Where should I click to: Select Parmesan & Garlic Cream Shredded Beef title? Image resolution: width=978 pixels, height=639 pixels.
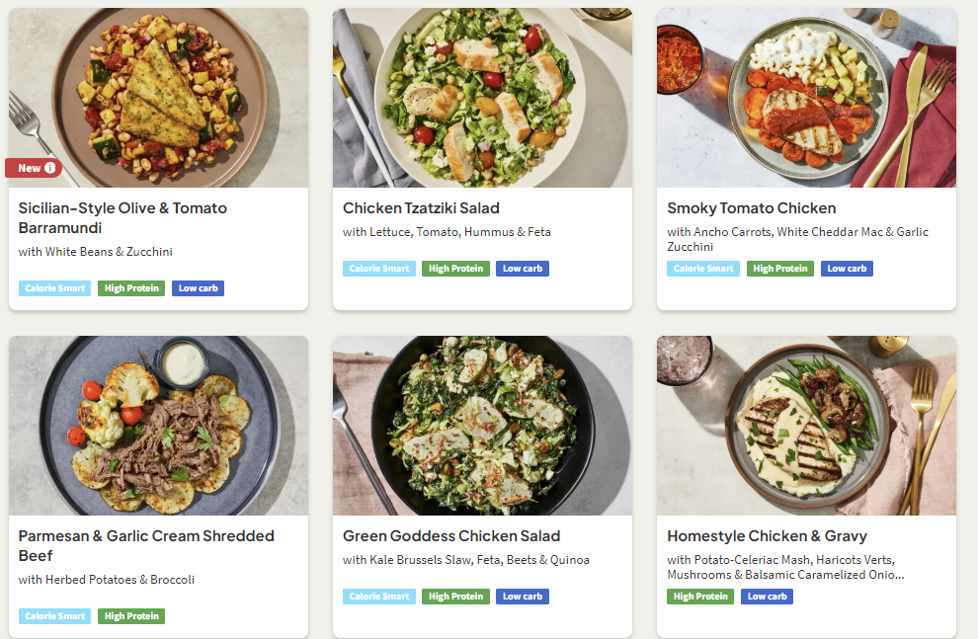(146, 545)
